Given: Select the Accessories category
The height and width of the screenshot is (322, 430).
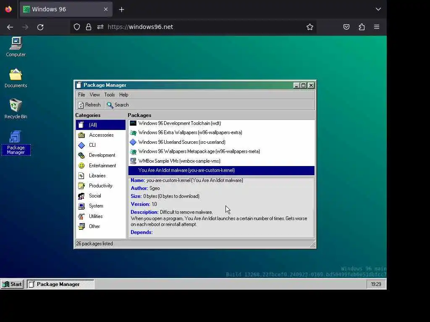Looking at the screenshot, I should [101, 135].
